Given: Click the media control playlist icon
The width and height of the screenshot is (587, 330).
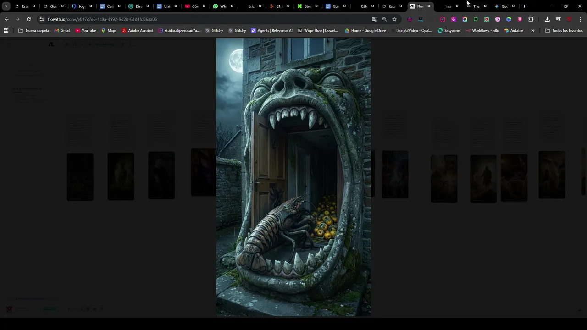Looking at the screenshot, I should pos(558,19).
